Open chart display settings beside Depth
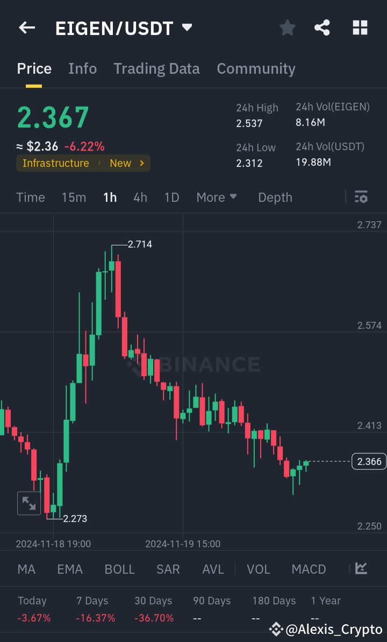387x642 pixels. pos(361,197)
